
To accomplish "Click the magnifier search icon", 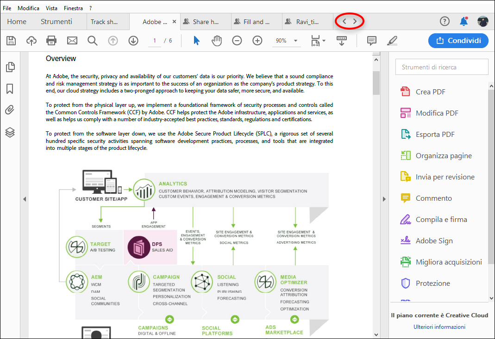I will click(92, 41).
